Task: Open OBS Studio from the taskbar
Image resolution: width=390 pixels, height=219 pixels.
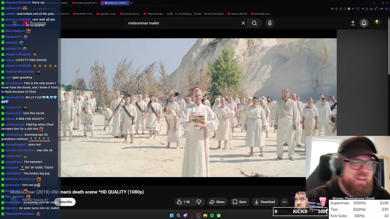Action: point(198,215)
